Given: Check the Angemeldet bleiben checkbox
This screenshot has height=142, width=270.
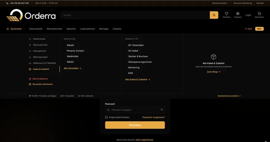Looking at the screenshot, I should tap(106, 117).
